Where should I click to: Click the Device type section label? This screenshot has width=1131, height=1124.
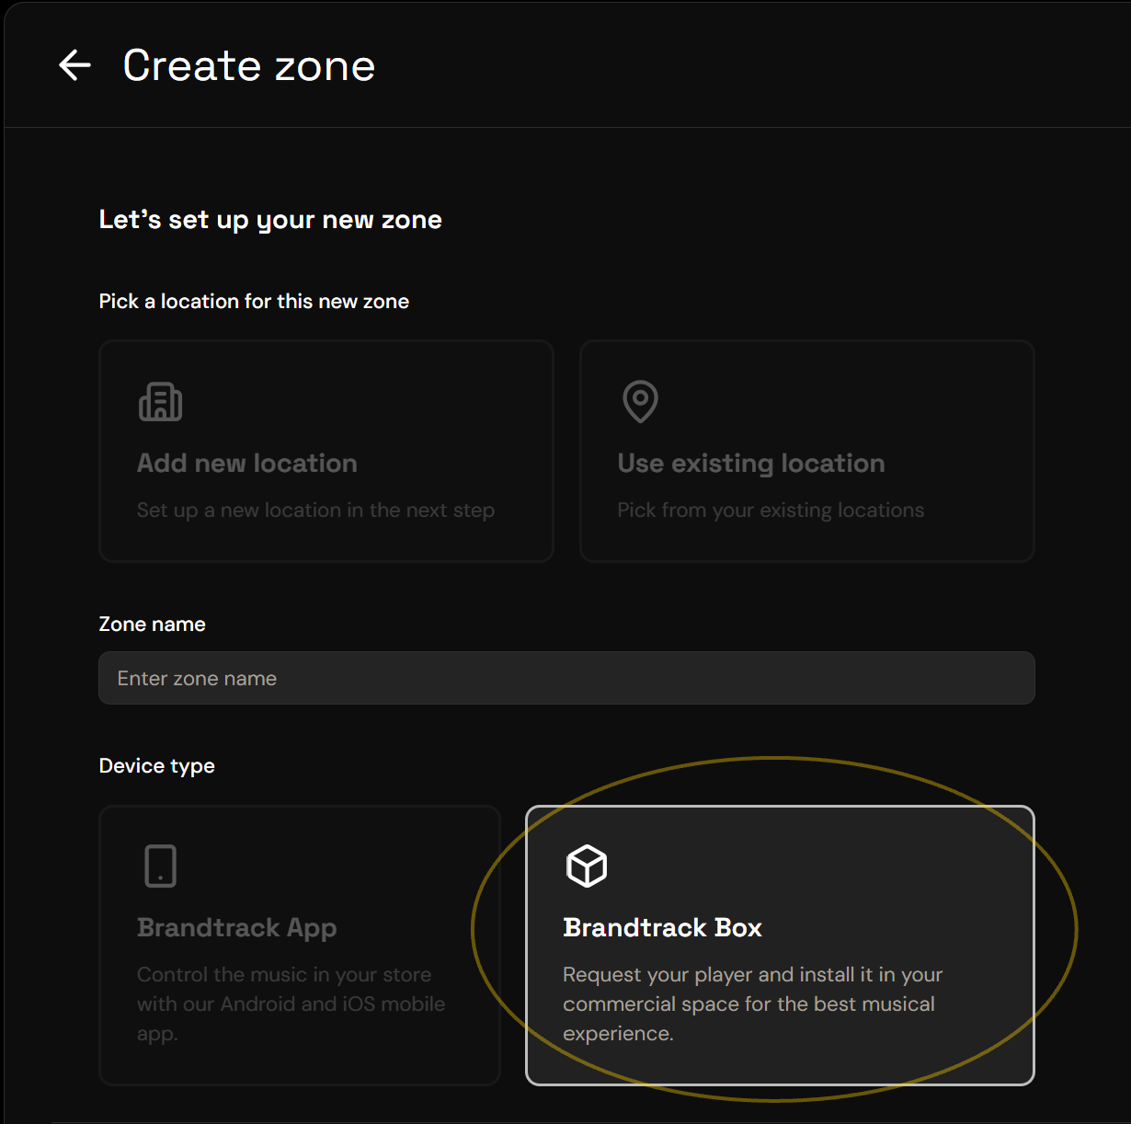(157, 765)
